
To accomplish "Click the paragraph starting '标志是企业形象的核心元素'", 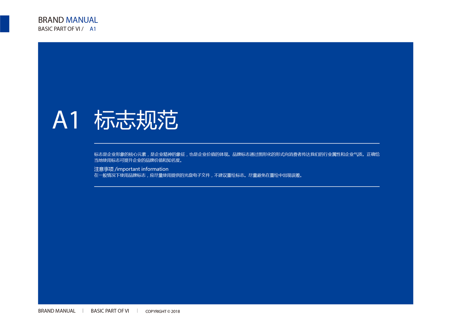I will [x=237, y=157].
